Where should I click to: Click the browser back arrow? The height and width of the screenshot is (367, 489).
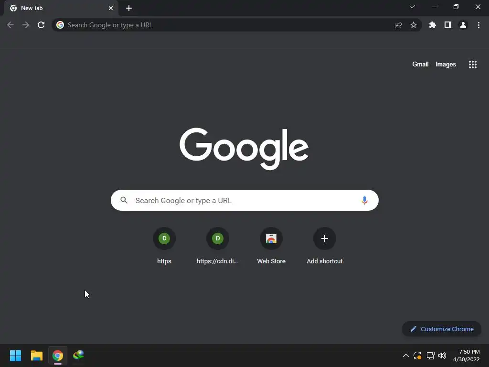(x=11, y=25)
